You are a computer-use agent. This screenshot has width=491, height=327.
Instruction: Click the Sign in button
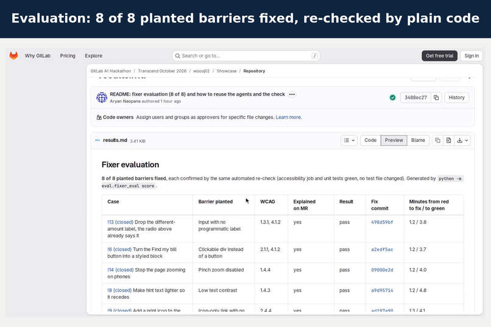[472, 55]
